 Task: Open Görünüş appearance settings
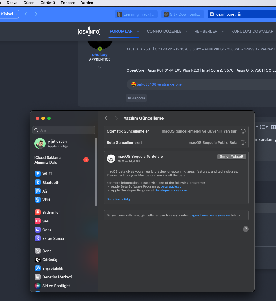tap(46, 260)
